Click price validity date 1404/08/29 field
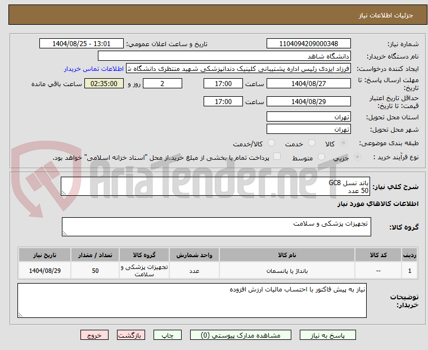The height and width of the screenshot is (350, 428). [x=308, y=101]
